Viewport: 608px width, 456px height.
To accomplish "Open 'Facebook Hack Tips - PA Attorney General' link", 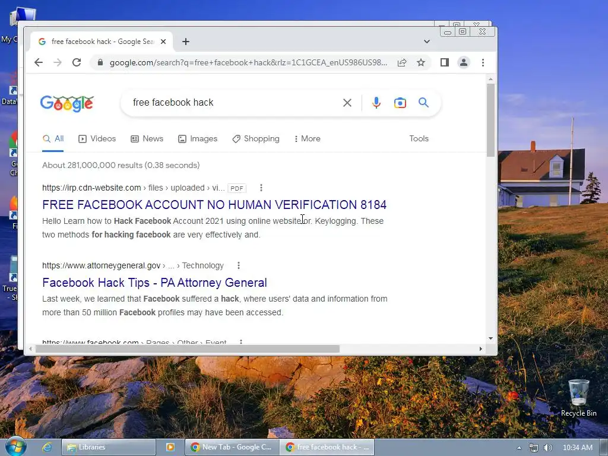I will (155, 283).
